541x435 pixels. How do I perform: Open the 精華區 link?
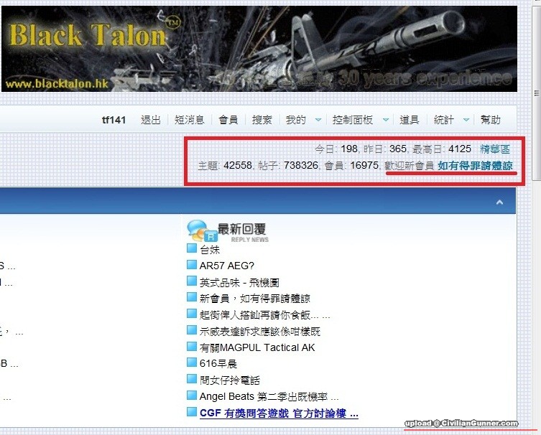point(495,149)
